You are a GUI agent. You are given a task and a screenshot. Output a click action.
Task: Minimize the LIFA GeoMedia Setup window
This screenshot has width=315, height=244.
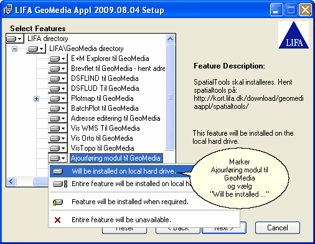(x=276, y=9)
